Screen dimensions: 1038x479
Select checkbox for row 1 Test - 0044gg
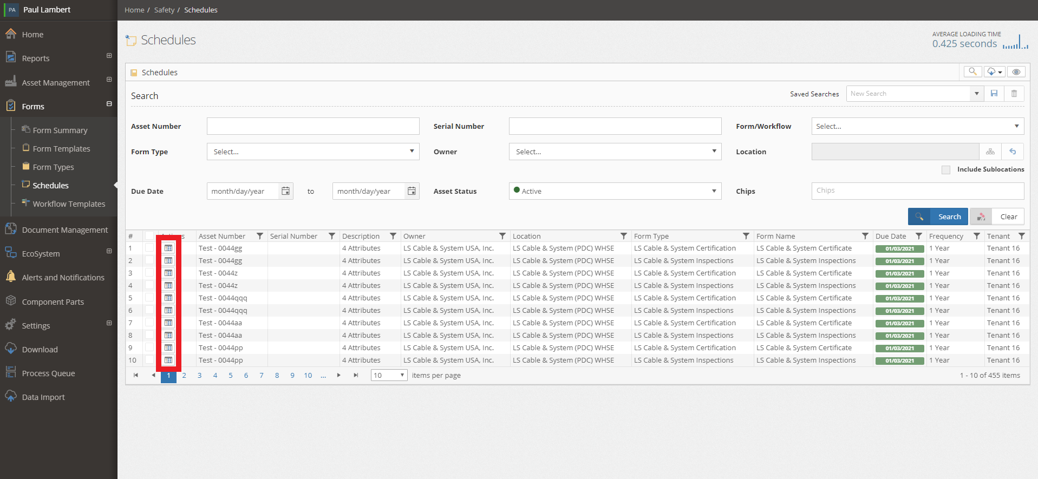click(149, 247)
